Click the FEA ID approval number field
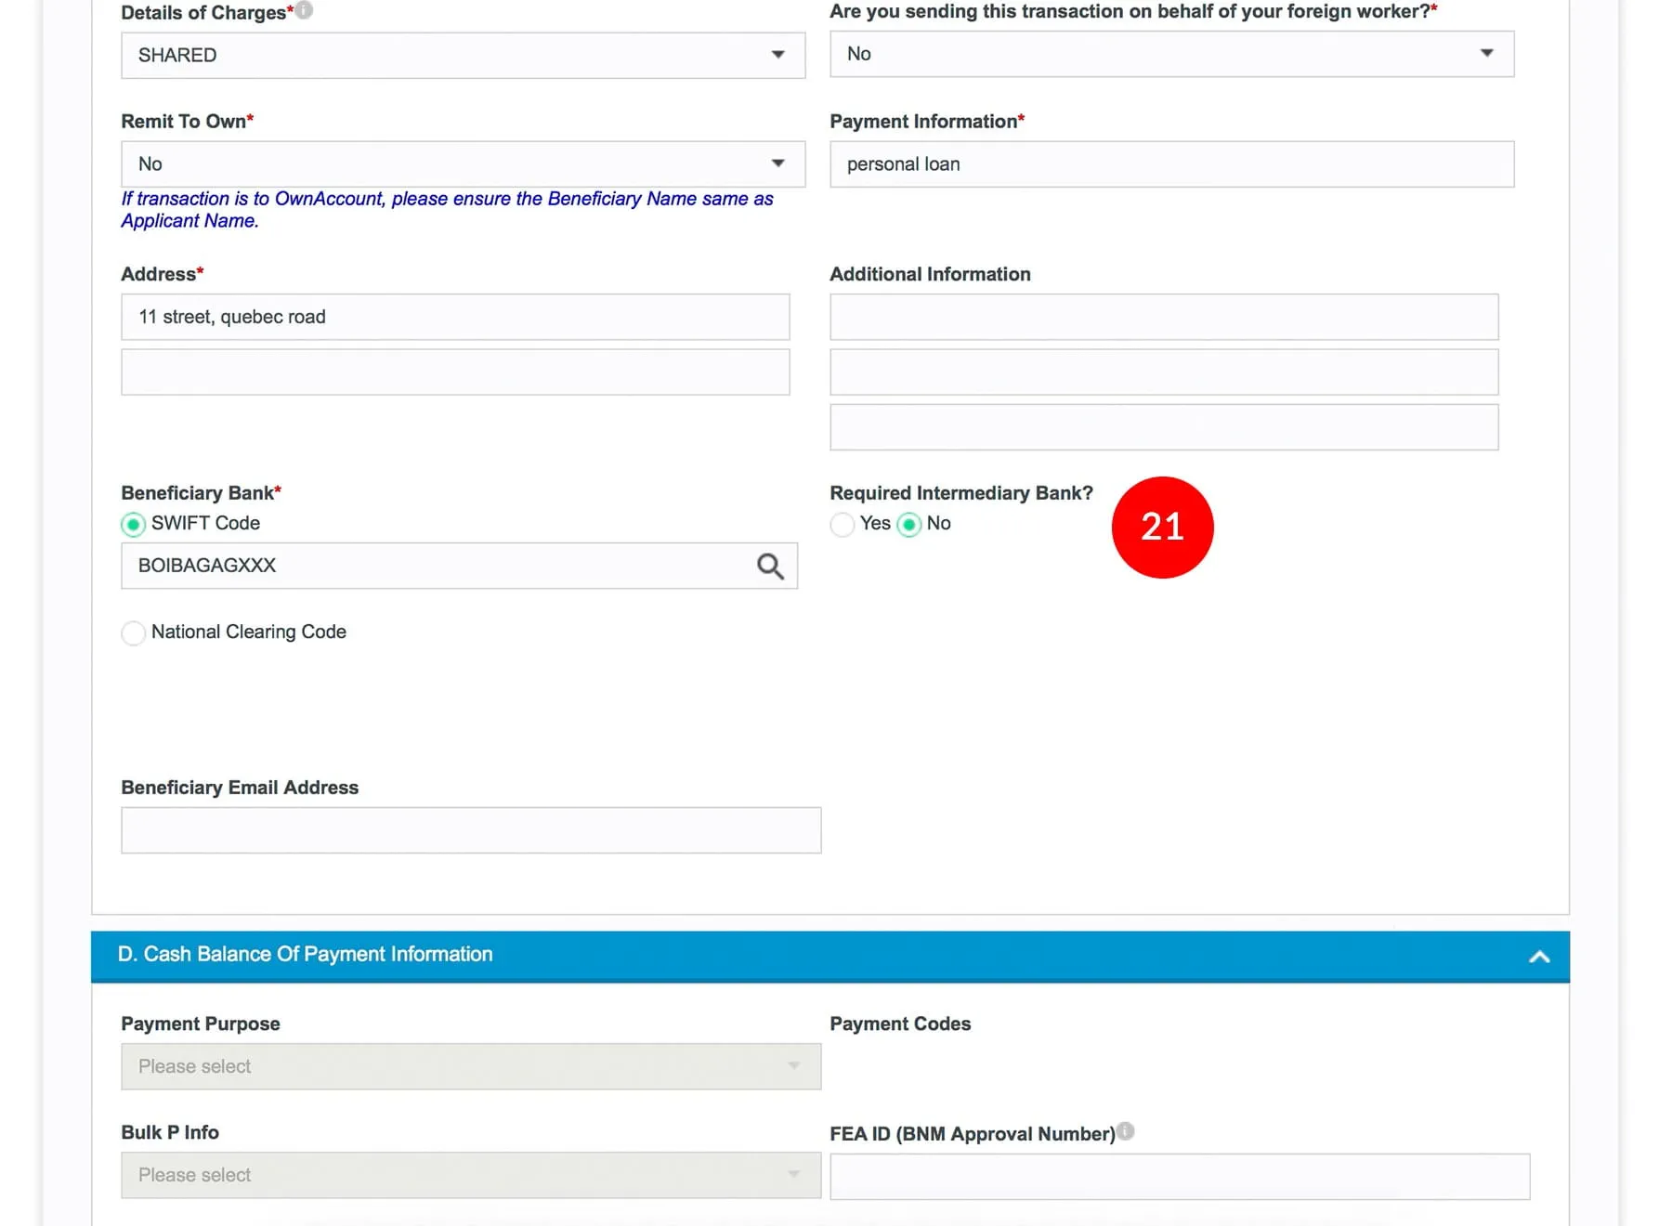Screen dimensions: 1672x1226 click(x=1179, y=1177)
